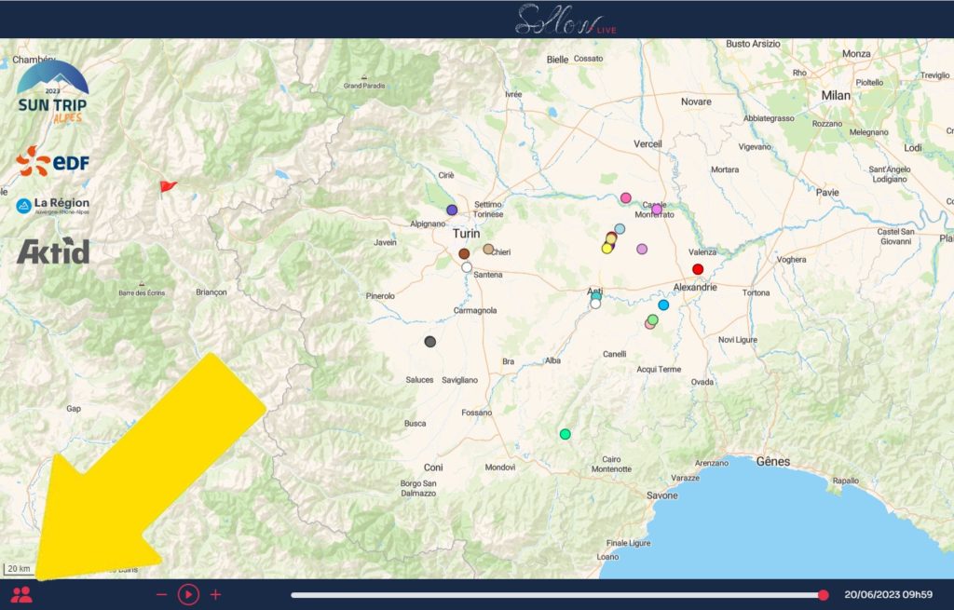Decrease playback speed with minus button

click(x=161, y=594)
